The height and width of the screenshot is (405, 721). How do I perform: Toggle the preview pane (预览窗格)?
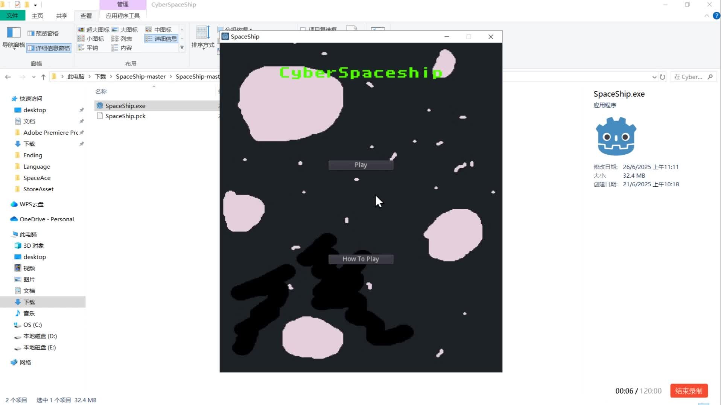pyautogui.click(x=43, y=33)
